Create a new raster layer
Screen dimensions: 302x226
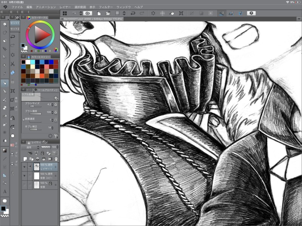click(x=25, y=159)
